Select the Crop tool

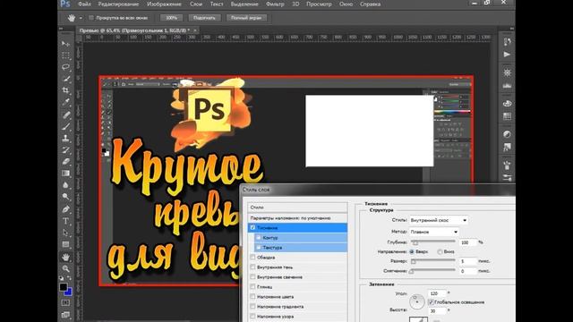click(65, 90)
